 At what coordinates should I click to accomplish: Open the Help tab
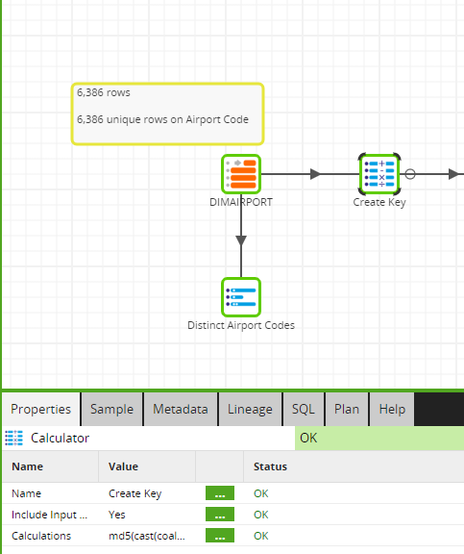392,409
